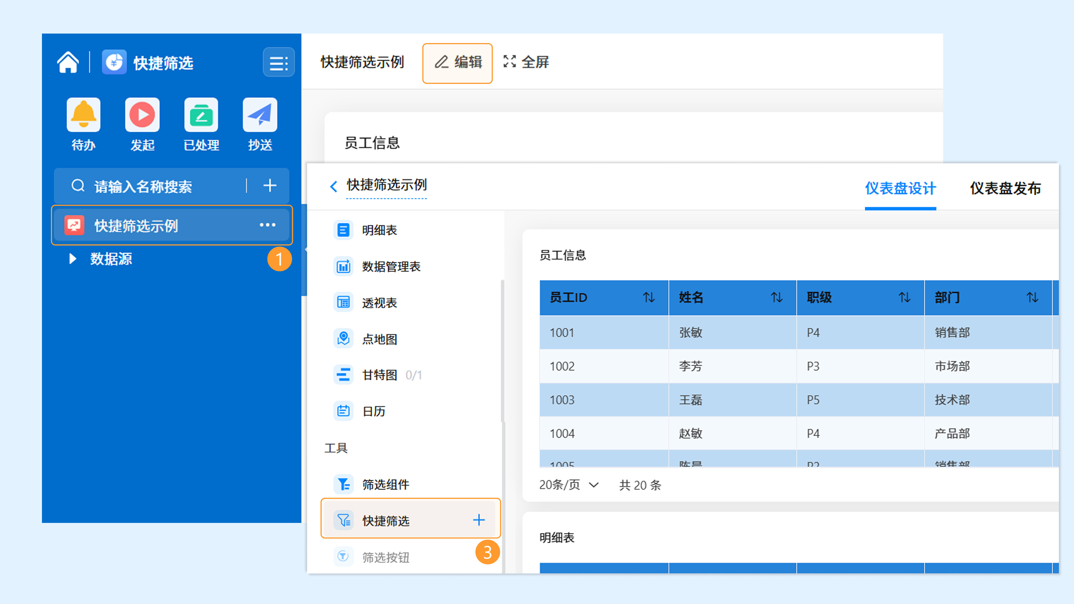
Task: Open 发起 play icon
Action: point(142,115)
